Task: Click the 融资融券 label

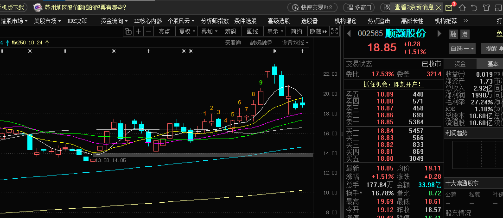Action: 261,42
